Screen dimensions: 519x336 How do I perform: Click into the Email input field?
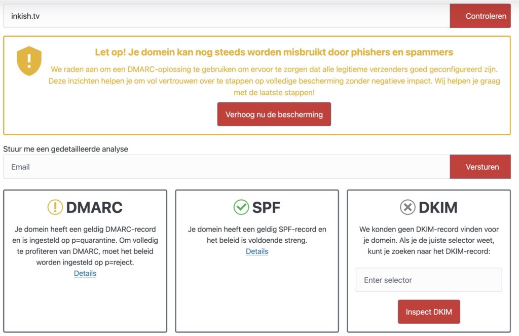(x=226, y=167)
